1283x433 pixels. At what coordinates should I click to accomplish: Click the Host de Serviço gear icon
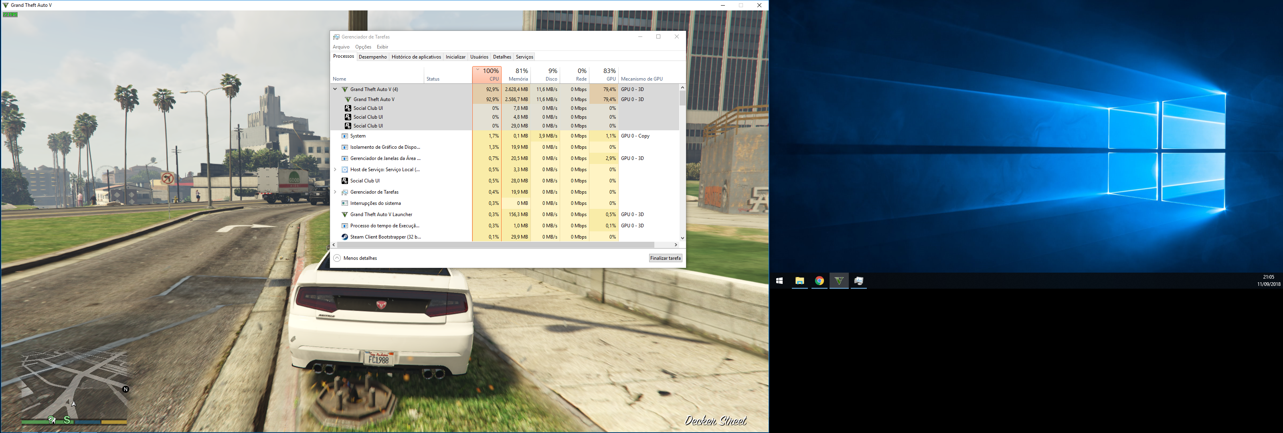[345, 170]
